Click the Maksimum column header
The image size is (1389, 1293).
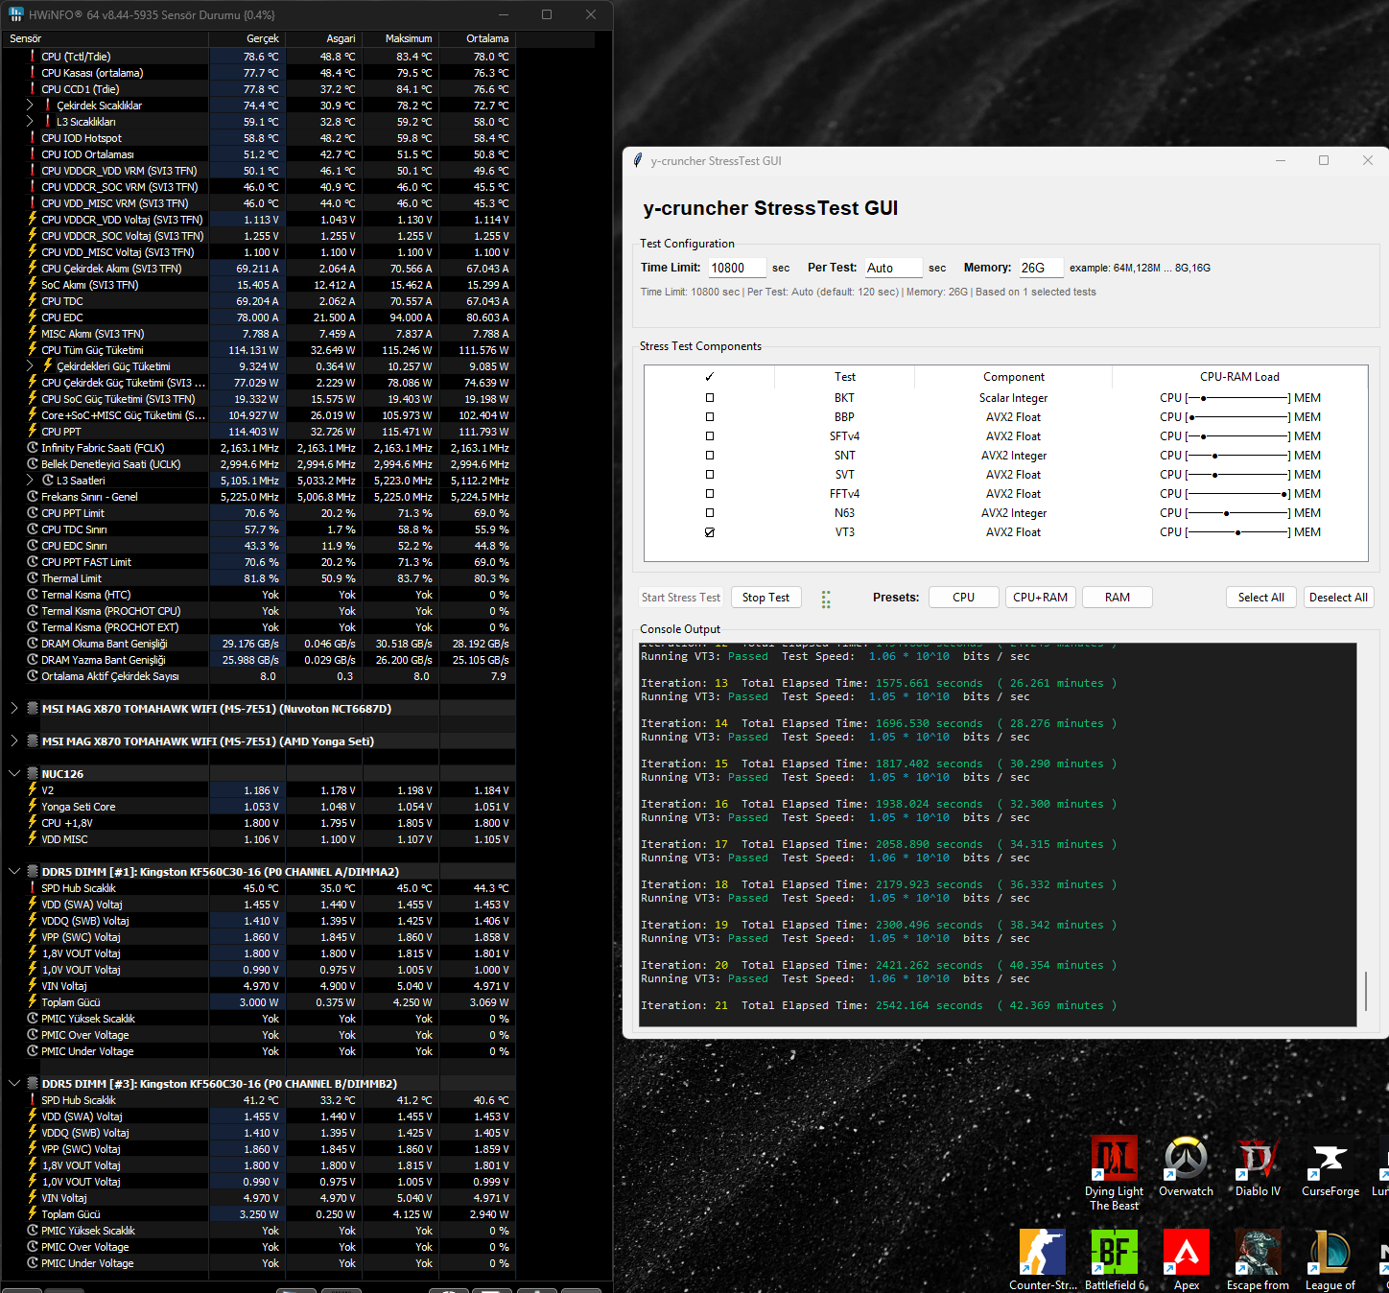tap(401, 38)
